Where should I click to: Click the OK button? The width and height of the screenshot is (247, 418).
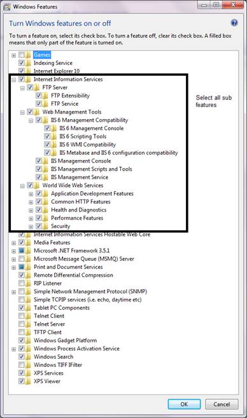pos(184,404)
